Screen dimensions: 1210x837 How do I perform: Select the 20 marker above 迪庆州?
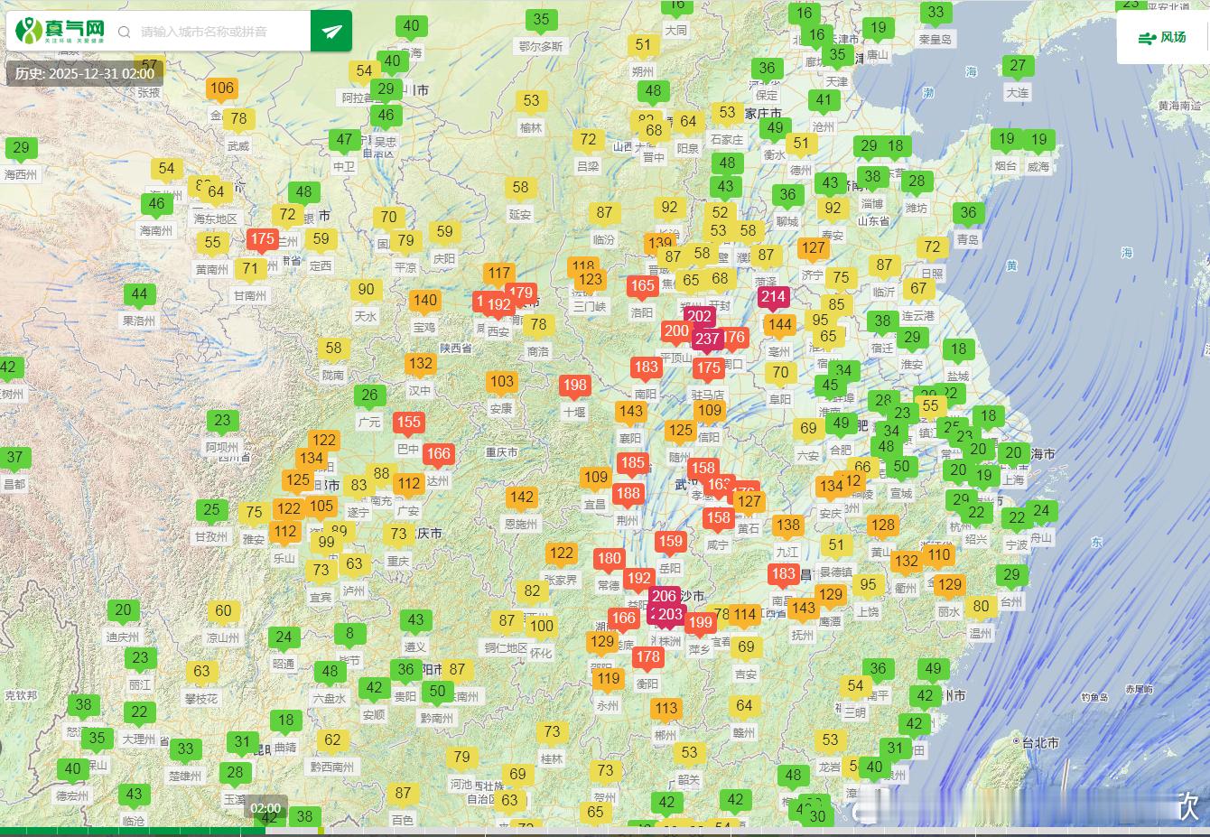[x=123, y=611]
